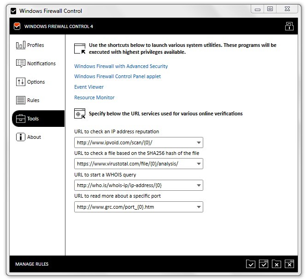Switch to the Options section
This screenshot has height=279, width=306.
click(30, 82)
